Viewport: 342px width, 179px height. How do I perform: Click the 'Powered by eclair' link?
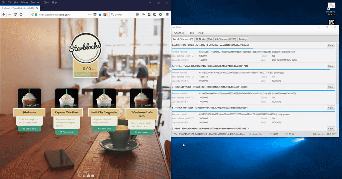pyautogui.click(x=85, y=174)
